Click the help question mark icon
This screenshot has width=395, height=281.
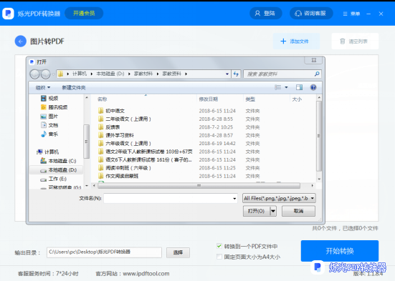(x=313, y=87)
